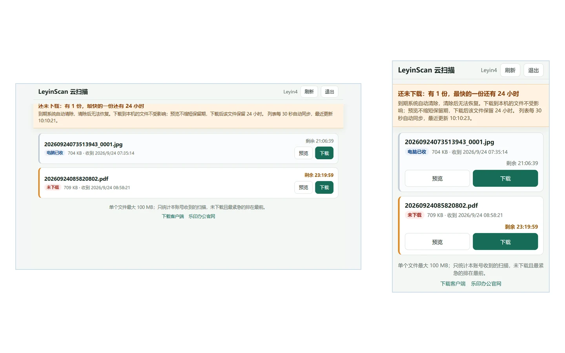
Task: Click the 未下载 badge in the narrow view
Action: pyautogui.click(x=414, y=215)
